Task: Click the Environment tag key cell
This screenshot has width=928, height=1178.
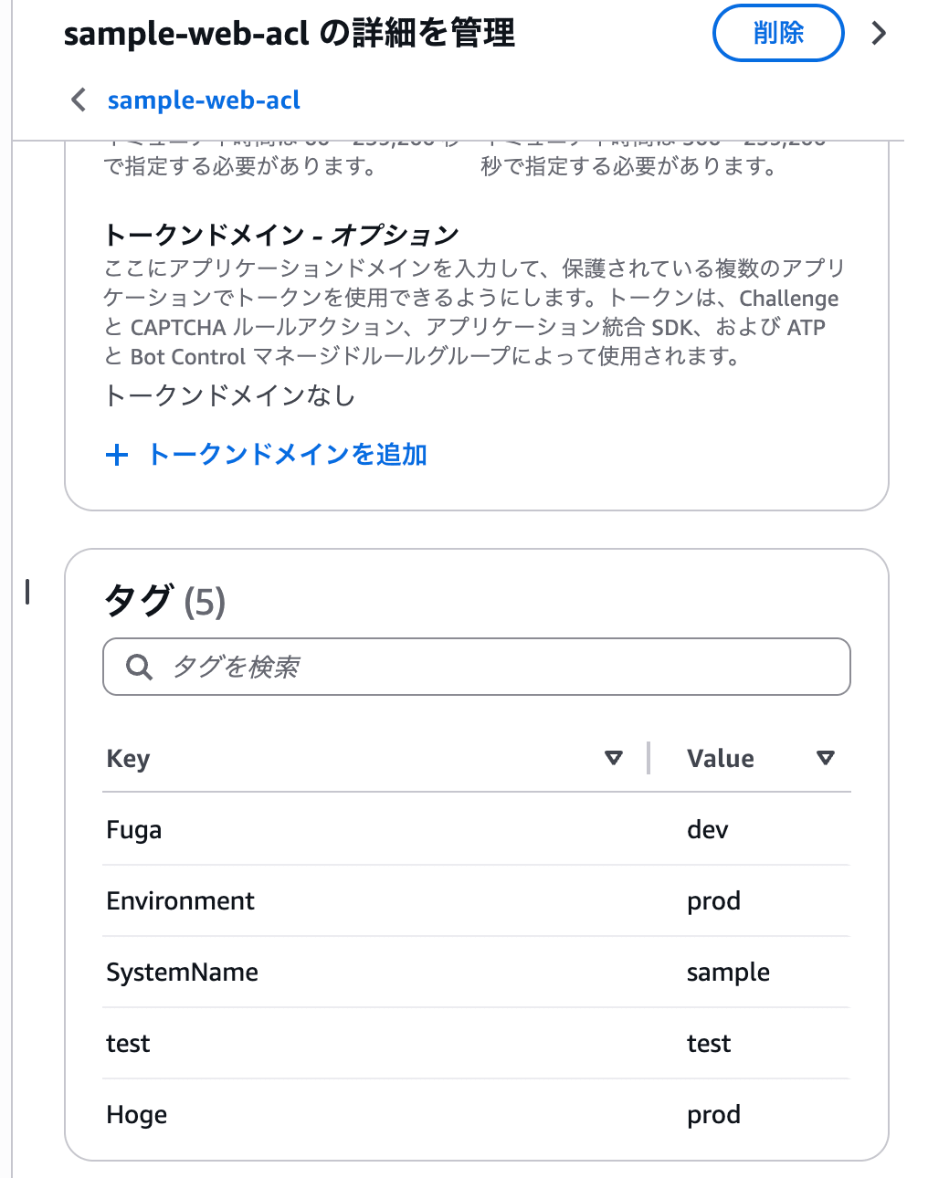Action: click(x=180, y=900)
